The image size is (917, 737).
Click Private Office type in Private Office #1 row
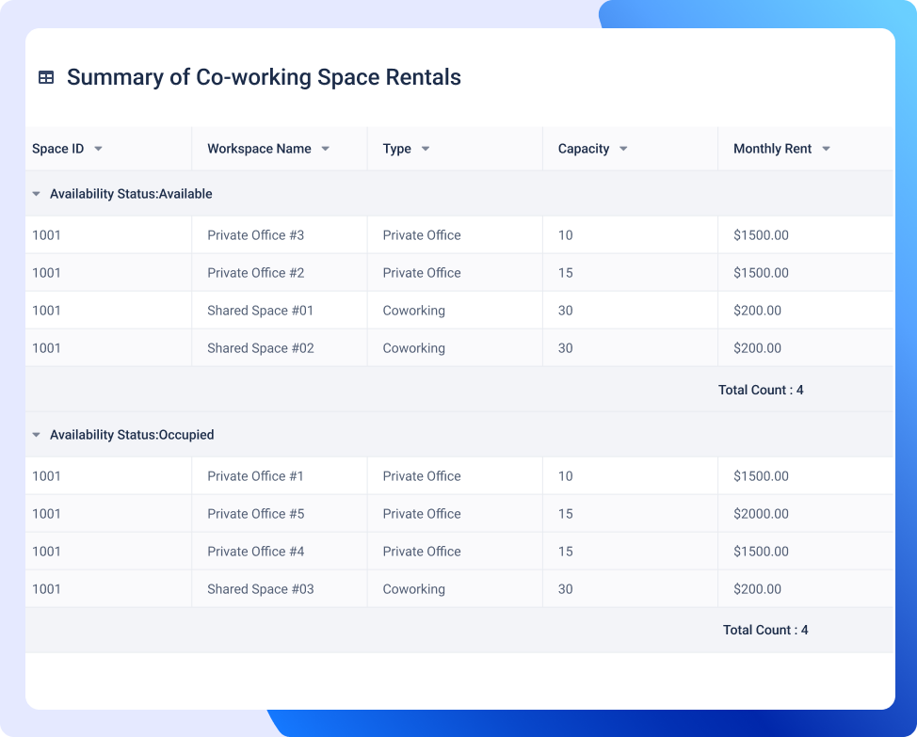coord(422,476)
